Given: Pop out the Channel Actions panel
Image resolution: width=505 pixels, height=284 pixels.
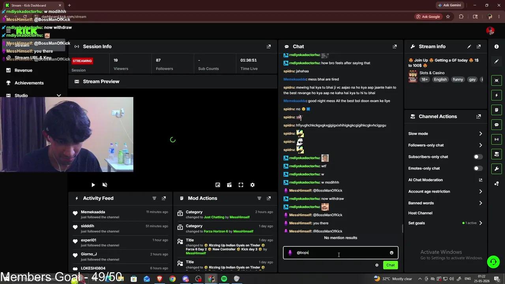Looking at the screenshot, I should 479,117.
